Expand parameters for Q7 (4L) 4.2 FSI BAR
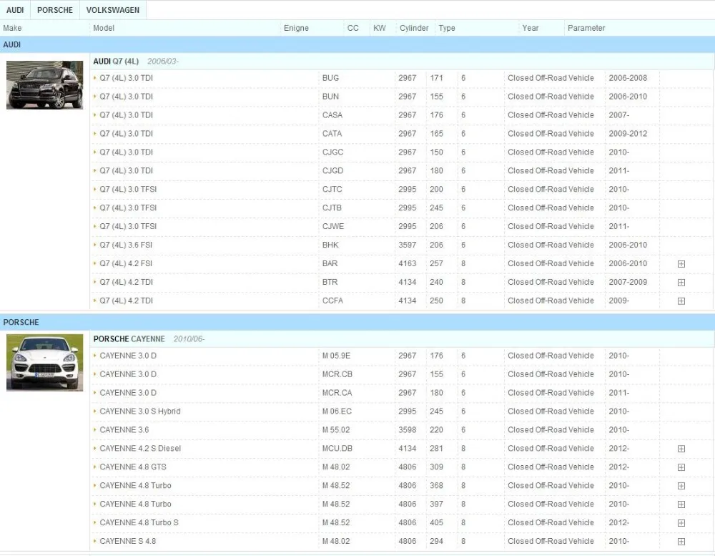The height and width of the screenshot is (556, 715). (x=681, y=264)
